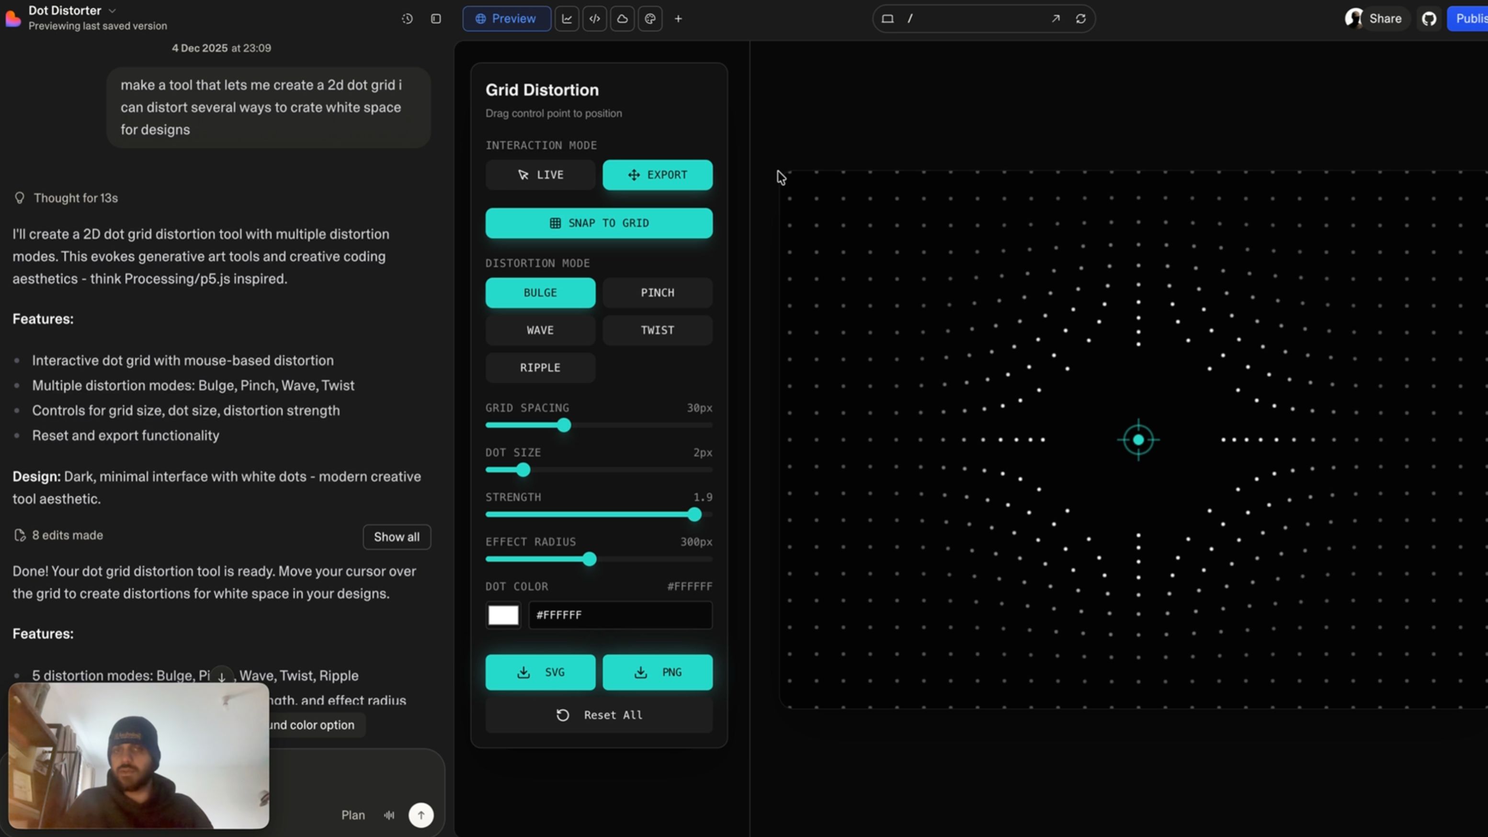Open the analytics chart icon tab
This screenshot has width=1488, height=837.
[567, 19]
